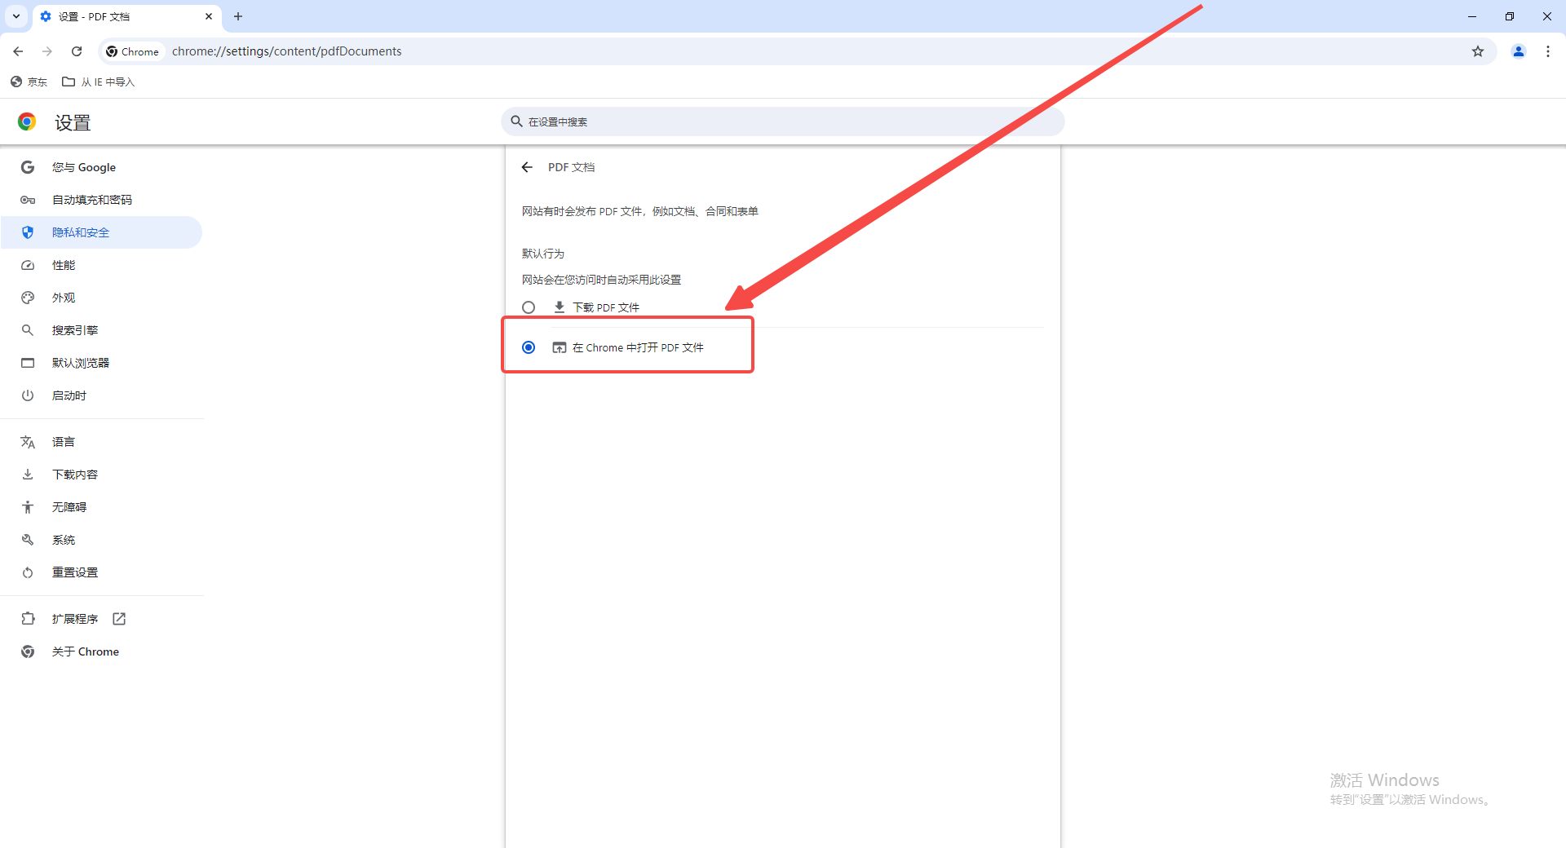Click the Chrome site info chip

[133, 51]
